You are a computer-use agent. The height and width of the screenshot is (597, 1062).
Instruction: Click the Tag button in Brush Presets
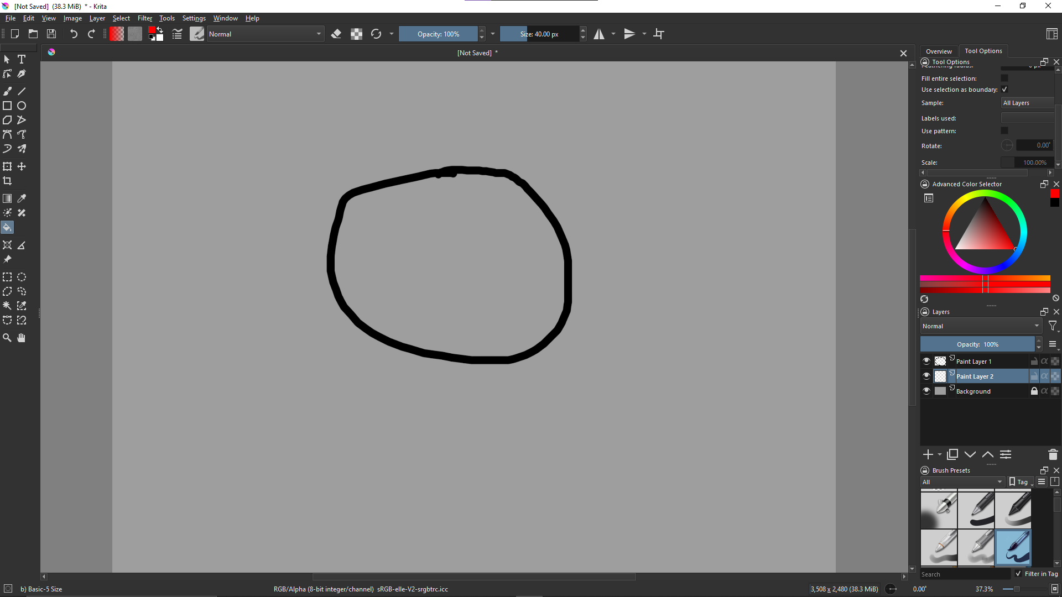(x=1019, y=482)
